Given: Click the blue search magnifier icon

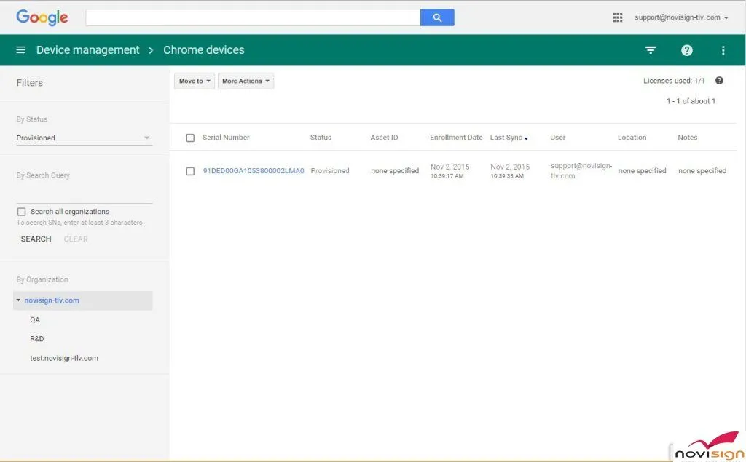Looking at the screenshot, I should (437, 17).
